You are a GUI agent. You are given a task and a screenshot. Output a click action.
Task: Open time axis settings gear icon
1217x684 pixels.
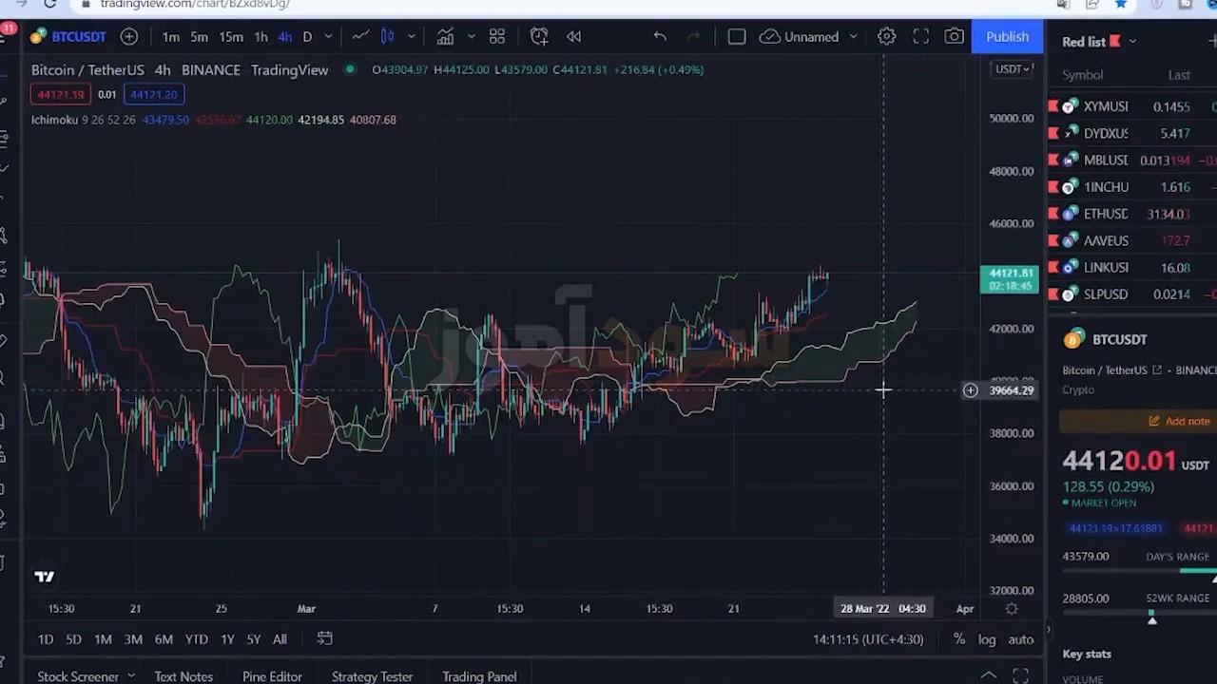1012,609
